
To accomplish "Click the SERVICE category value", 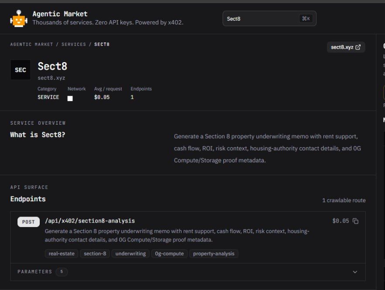I will coord(48,97).
